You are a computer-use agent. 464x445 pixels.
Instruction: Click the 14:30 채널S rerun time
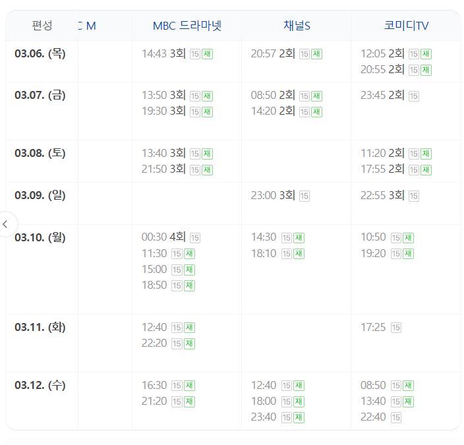click(x=264, y=237)
